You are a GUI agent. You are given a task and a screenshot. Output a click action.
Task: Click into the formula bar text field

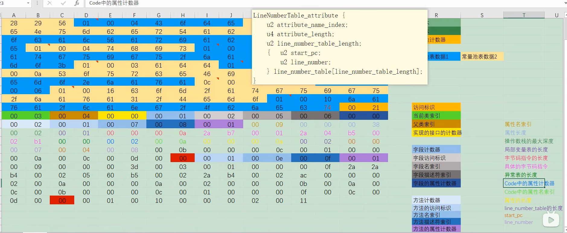pyautogui.click(x=324, y=3)
